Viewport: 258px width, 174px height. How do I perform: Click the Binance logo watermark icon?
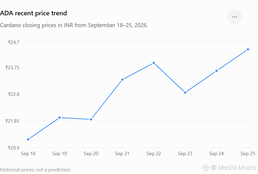[206, 167]
